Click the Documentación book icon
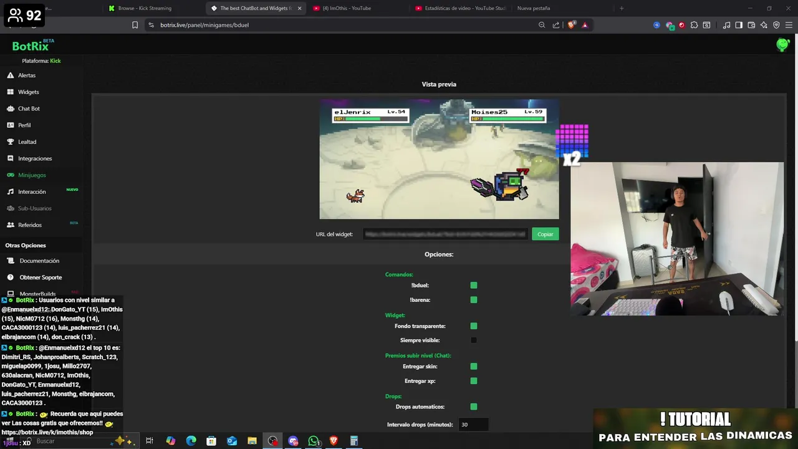Screen dimensions: 798x449 click(11, 261)
